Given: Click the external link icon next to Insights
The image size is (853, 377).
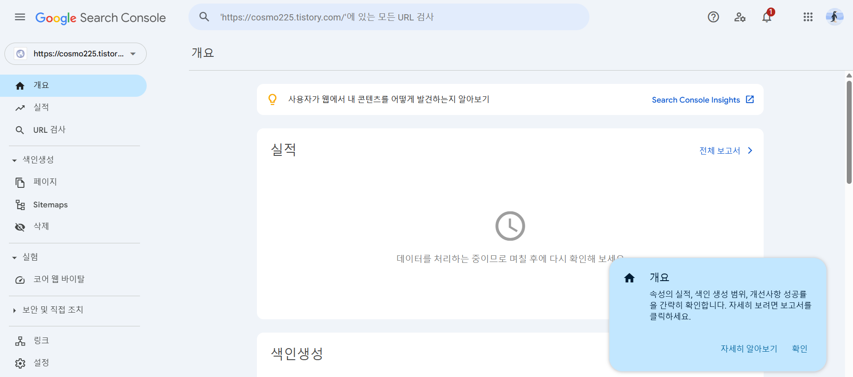Looking at the screenshot, I should [750, 99].
